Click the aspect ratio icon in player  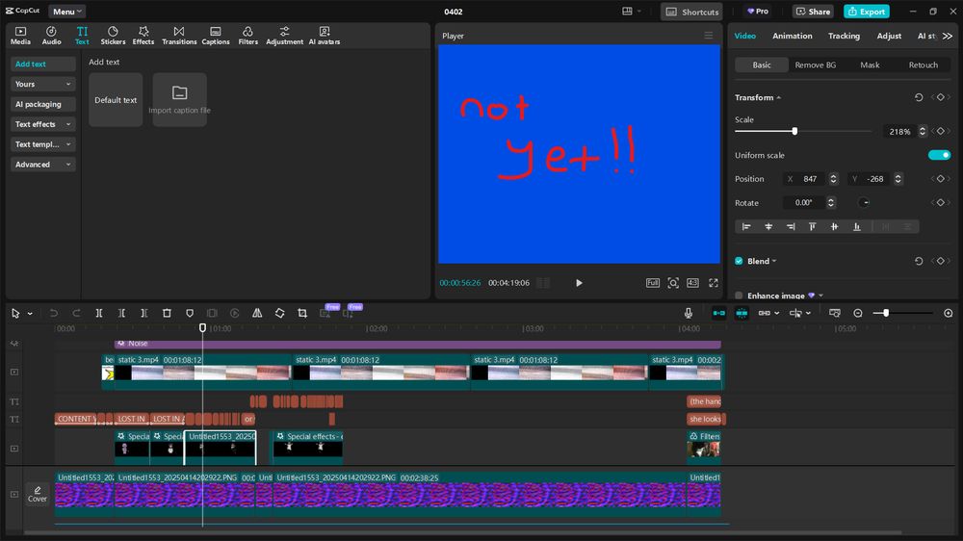[692, 283]
